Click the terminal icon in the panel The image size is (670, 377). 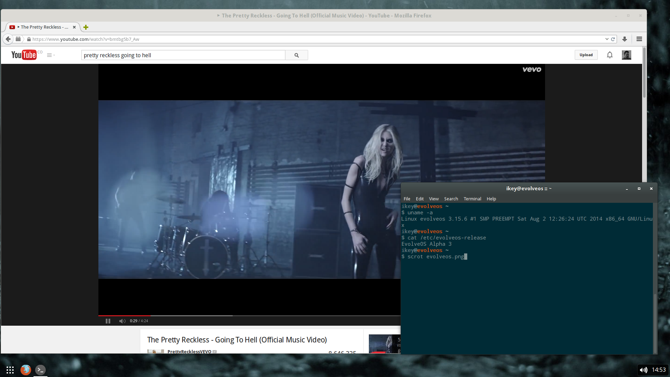point(40,370)
